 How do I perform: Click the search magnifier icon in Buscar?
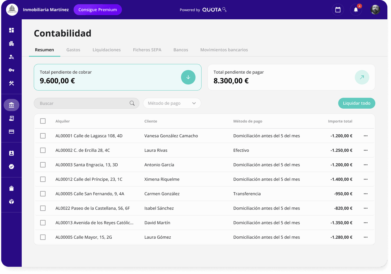[x=132, y=103]
